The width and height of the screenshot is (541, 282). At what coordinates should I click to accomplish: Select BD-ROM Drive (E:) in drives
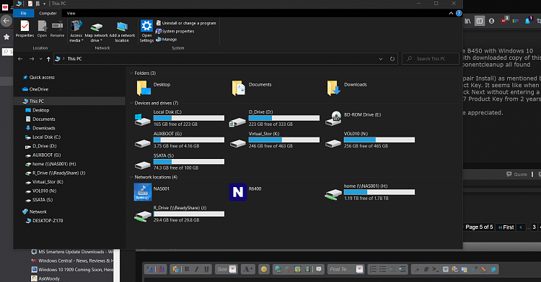point(353,118)
